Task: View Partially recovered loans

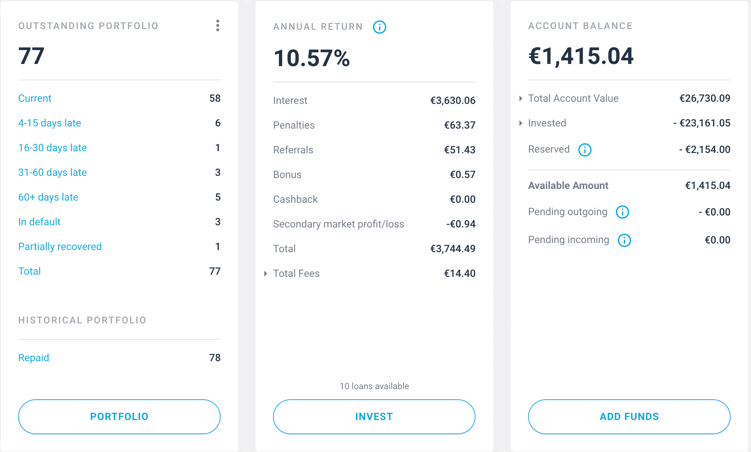Action: coord(60,247)
